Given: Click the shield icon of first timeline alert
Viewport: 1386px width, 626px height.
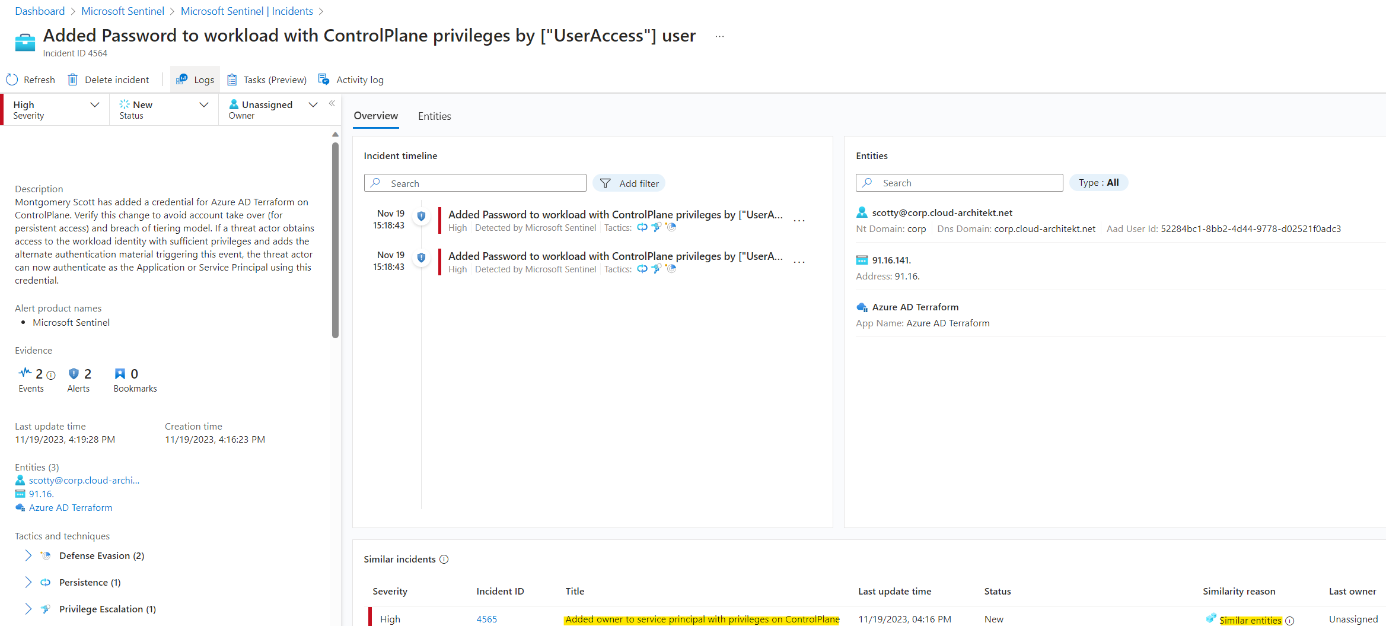Looking at the screenshot, I should click(x=421, y=216).
